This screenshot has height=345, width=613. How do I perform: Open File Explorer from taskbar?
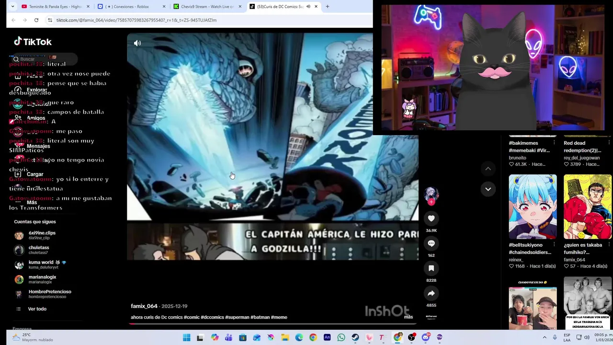pyautogui.click(x=285, y=338)
